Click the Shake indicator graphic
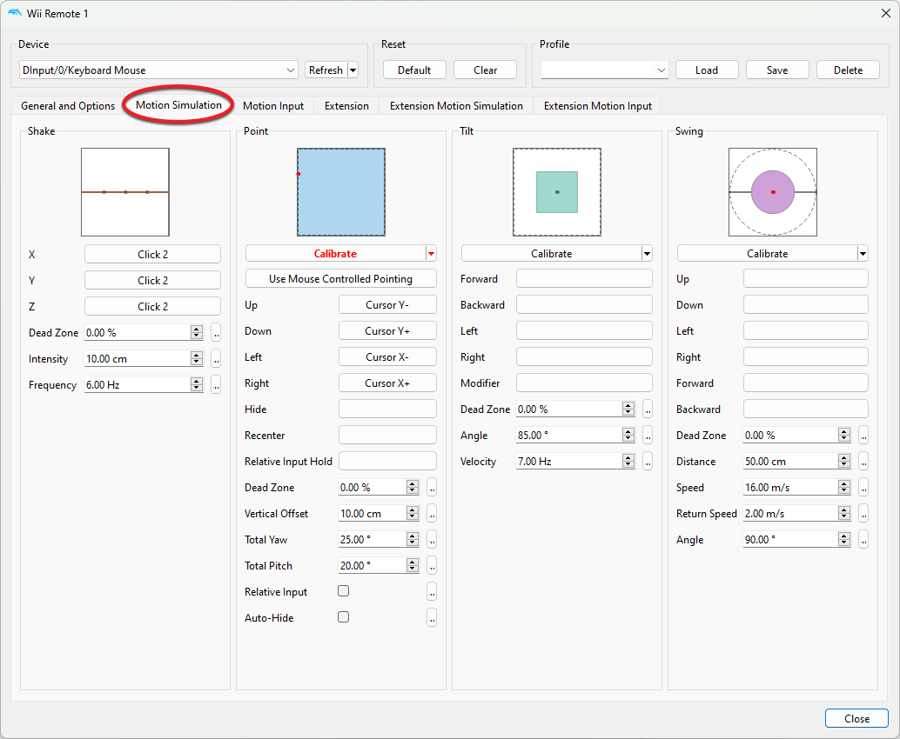900x739 pixels. [x=125, y=192]
